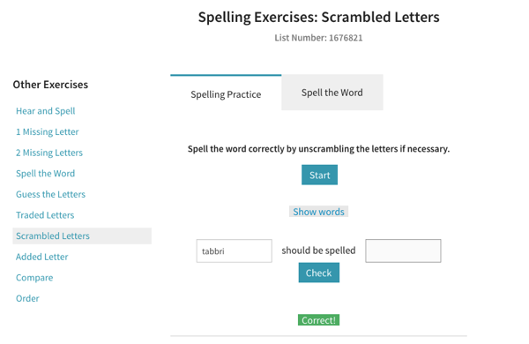This screenshot has height=344, width=529.
Task: Open the Traded Letters exercise
Action: (x=45, y=215)
